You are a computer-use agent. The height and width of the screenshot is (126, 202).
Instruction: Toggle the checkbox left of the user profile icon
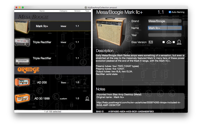click(174, 42)
